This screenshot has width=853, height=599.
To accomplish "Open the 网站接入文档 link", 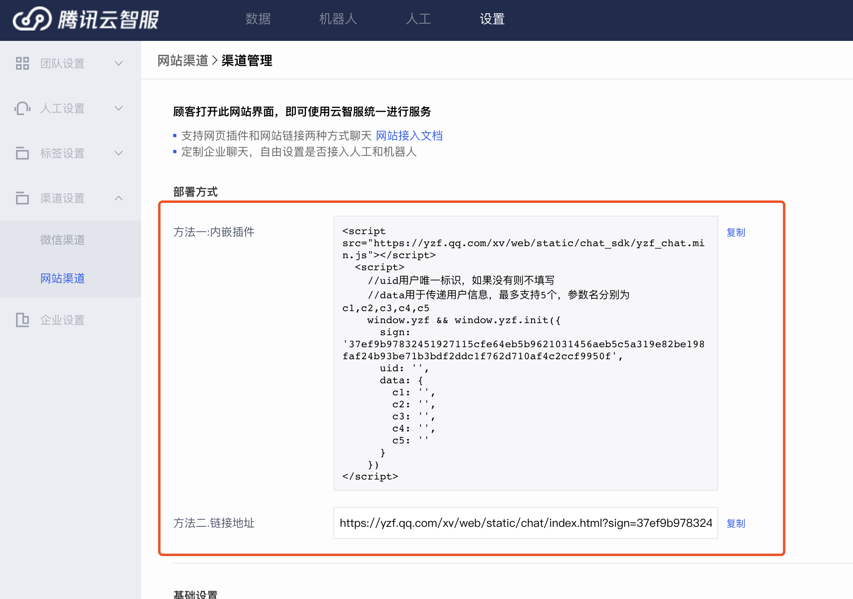I will 409,136.
